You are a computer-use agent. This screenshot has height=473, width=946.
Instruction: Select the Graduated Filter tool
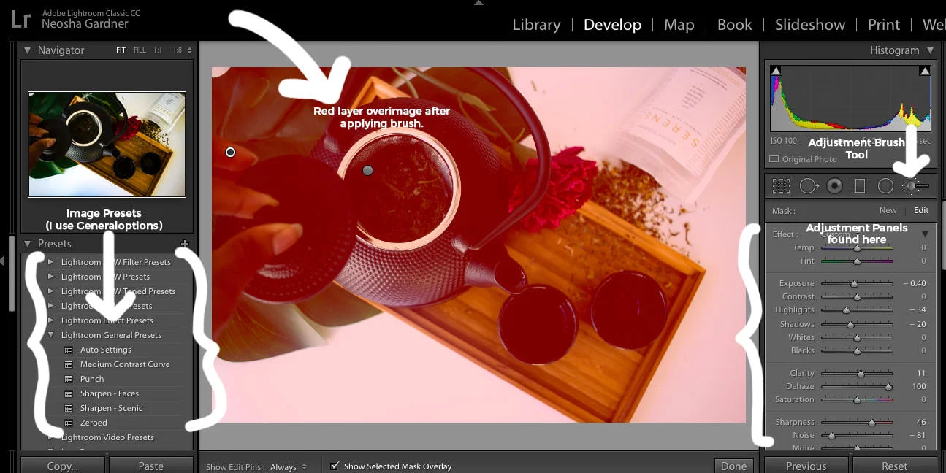(860, 186)
